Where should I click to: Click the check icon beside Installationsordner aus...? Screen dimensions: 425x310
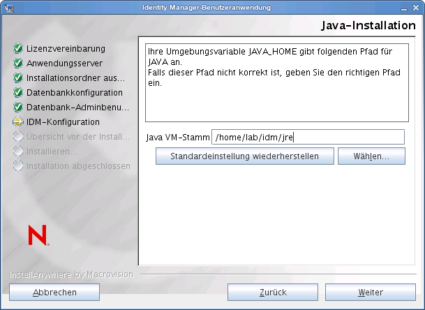pyautogui.click(x=18, y=77)
